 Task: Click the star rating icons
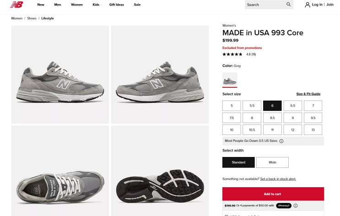pyautogui.click(x=232, y=54)
